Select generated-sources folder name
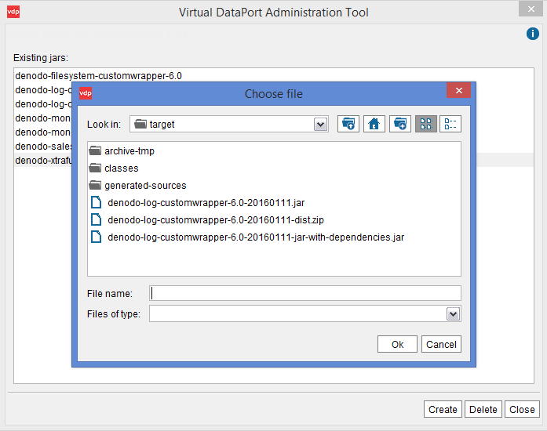The image size is (547, 431). [x=145, y=186]
